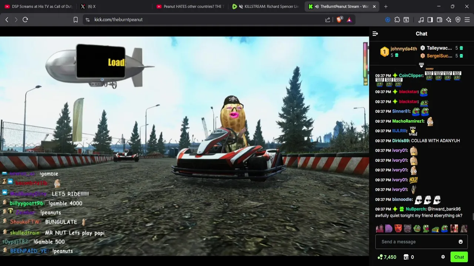Open the browser hamburger main menu
The width and height of the screenshot is (474, 266).
467,20
